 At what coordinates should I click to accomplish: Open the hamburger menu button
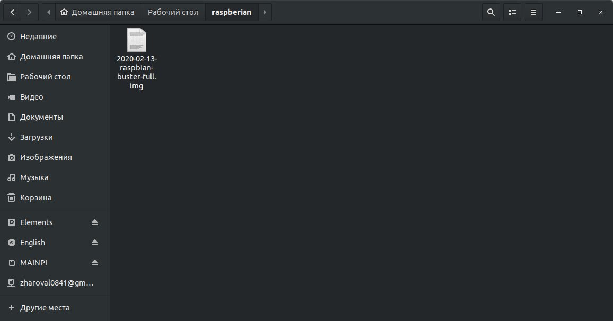(533, 12)
